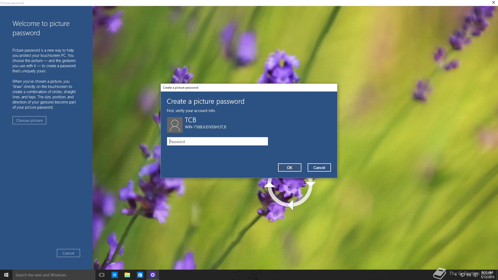
Task: Click Cancel in the left welcome panel
Action: (68, 253)
